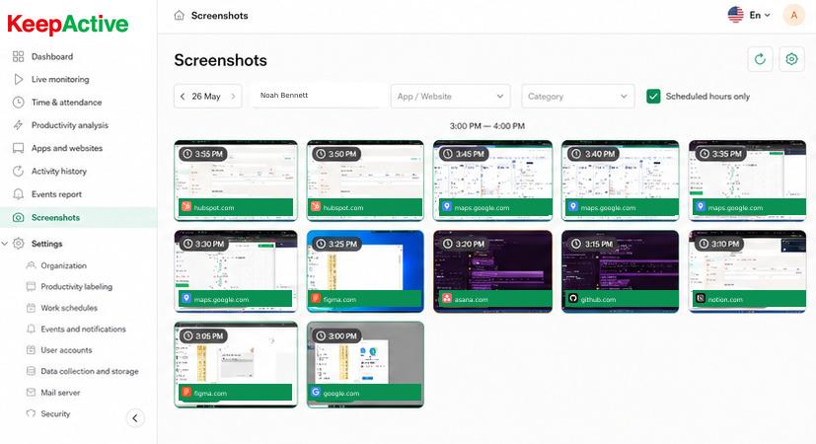Open the 3:20 PM asana.com screenshot
Viewport: 816px width, 444px height.
[x=492, y=271]
